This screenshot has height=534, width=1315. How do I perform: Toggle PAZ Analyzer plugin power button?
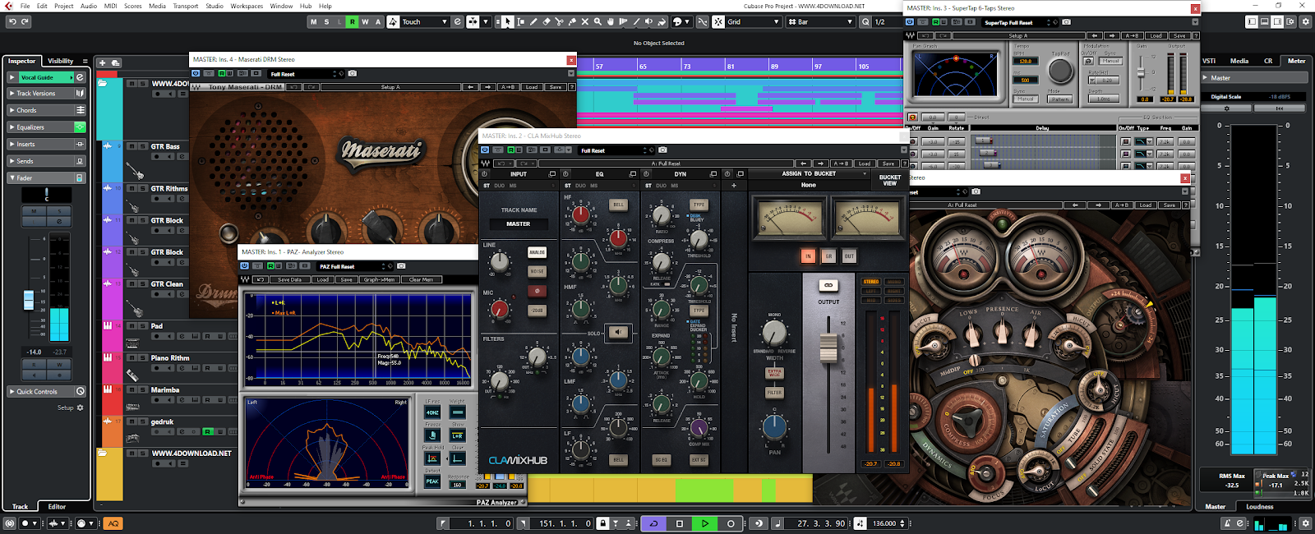click(x=244, y=266)
